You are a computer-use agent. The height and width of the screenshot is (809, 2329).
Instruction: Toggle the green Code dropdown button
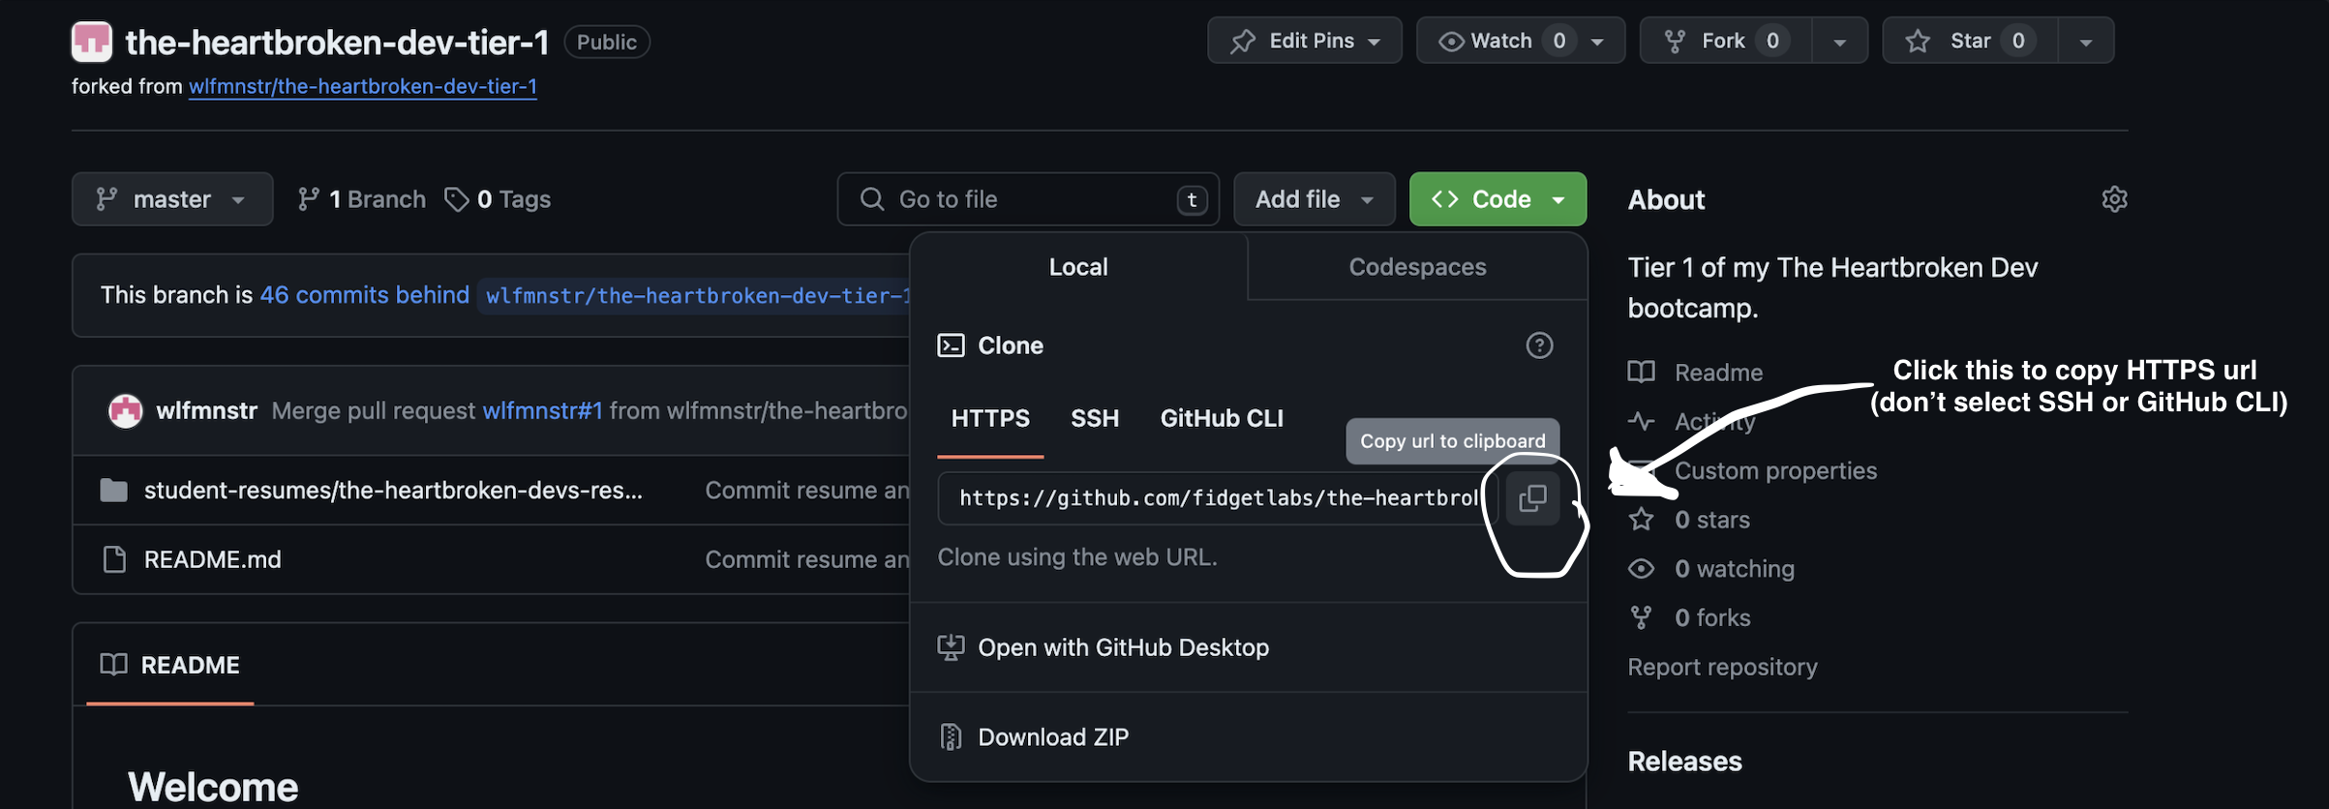[x=1497, y=199]
